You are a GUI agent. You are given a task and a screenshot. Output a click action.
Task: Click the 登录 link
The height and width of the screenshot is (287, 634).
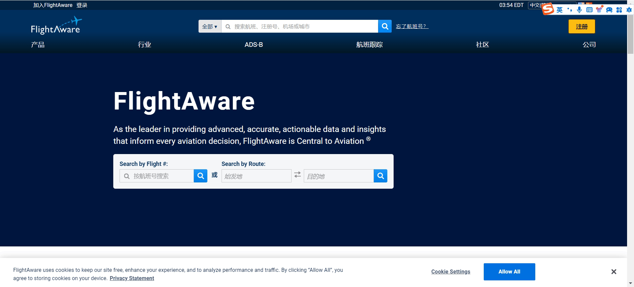point(82,5)
